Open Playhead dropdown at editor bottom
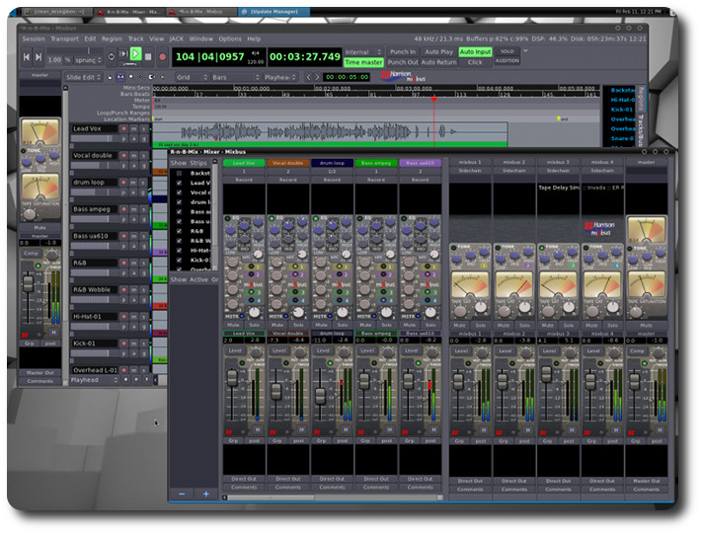This screenshot has height=533, width=701. tap(95, 380)
